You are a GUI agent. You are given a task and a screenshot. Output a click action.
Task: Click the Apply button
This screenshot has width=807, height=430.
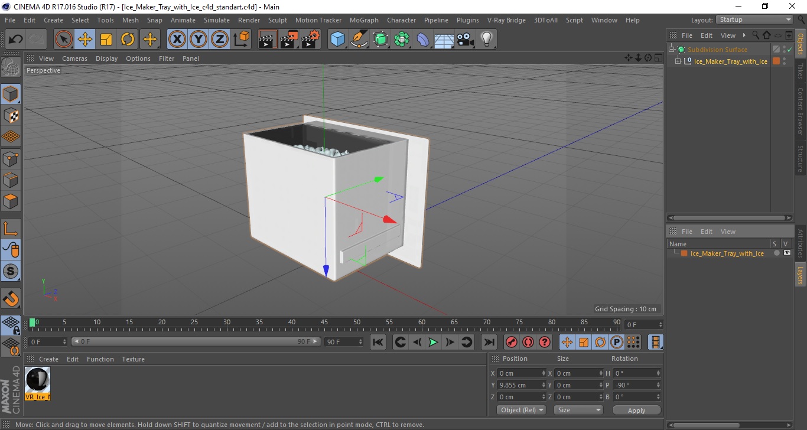(636, 411)
